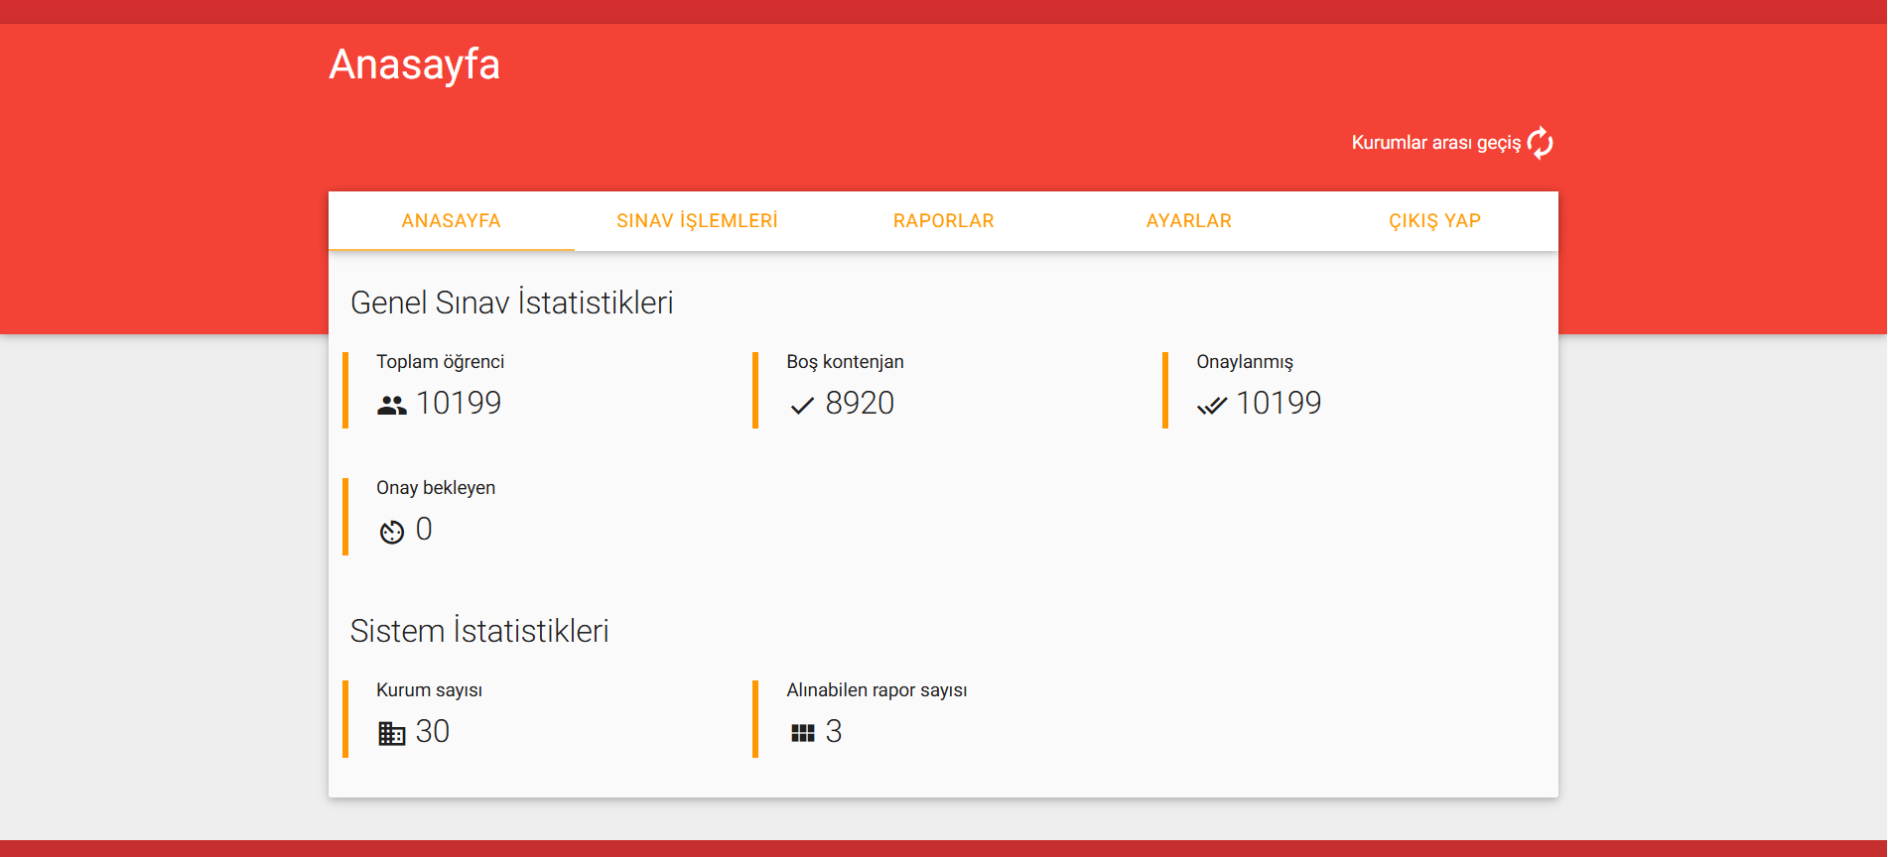The image size is (1888, 857).
Task: Switch to the SINAV İŞLEMLERİ tab
Action: click(697, 221)
